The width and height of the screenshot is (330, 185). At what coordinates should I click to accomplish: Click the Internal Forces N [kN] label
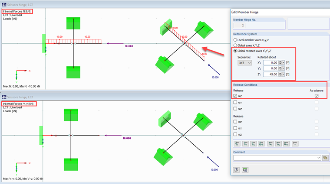click(x=16, y=11)
